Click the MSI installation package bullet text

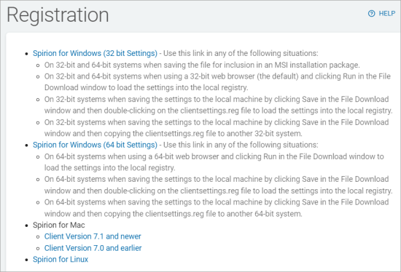pos(202,65)
